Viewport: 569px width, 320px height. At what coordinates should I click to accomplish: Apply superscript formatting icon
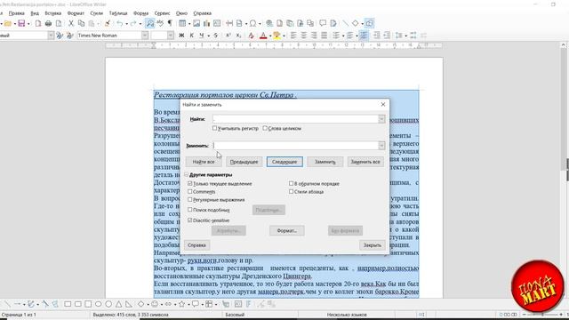point(228,36)
